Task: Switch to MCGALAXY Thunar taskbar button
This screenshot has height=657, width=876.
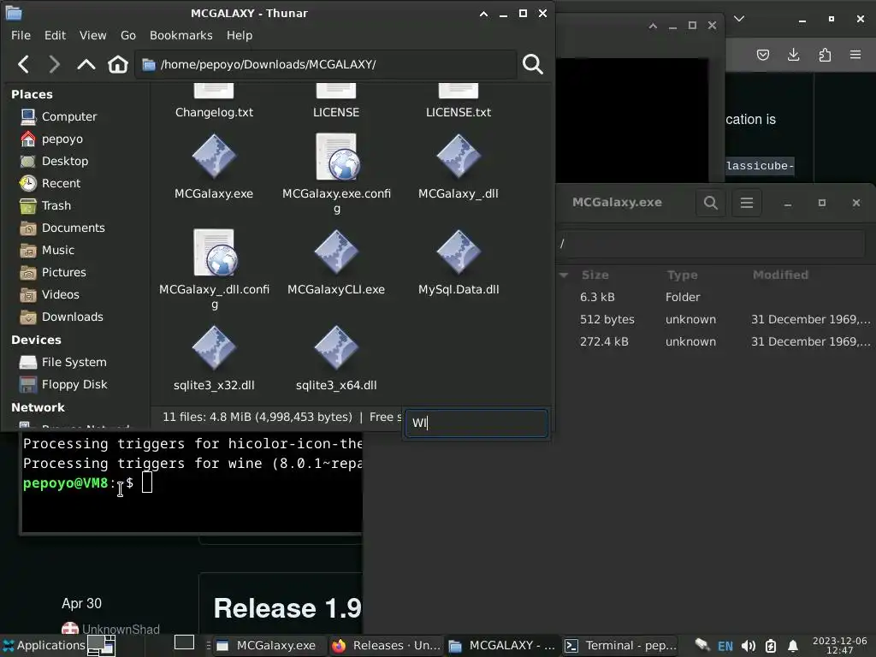Action: 501,646
